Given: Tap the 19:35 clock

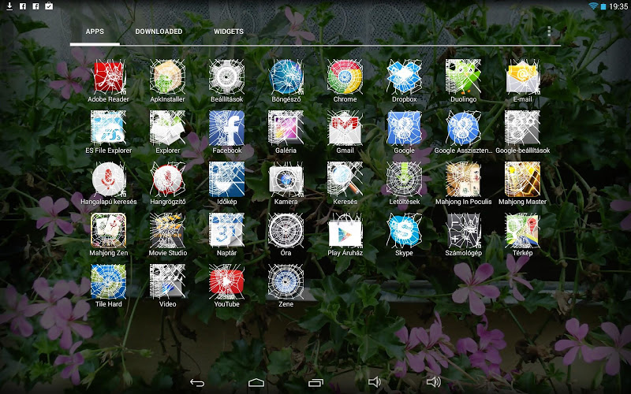Looking at the screenshot, I should tap(618, 6).
